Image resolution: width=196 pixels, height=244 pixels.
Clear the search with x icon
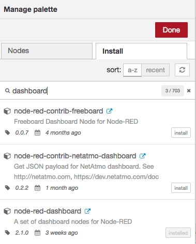pyautogui.click(x=189, y=91)
